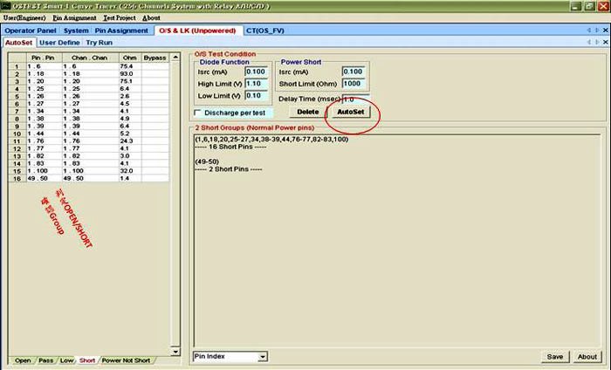Click the High Limit (V) input field

[255, 84]
